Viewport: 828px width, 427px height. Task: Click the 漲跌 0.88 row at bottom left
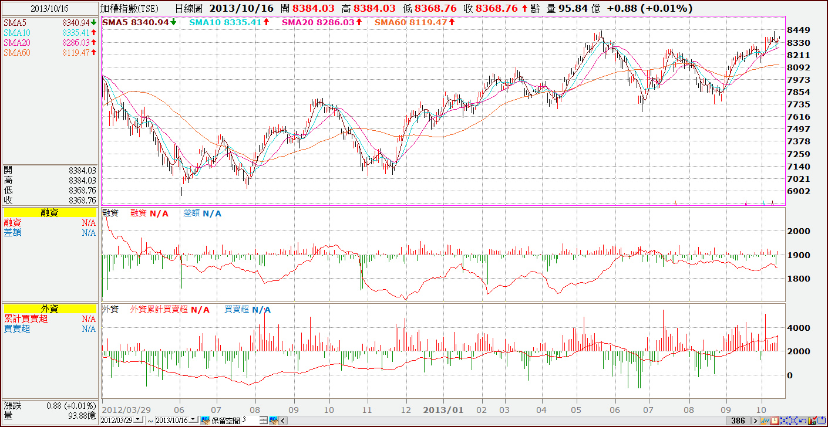click(49, 405)
